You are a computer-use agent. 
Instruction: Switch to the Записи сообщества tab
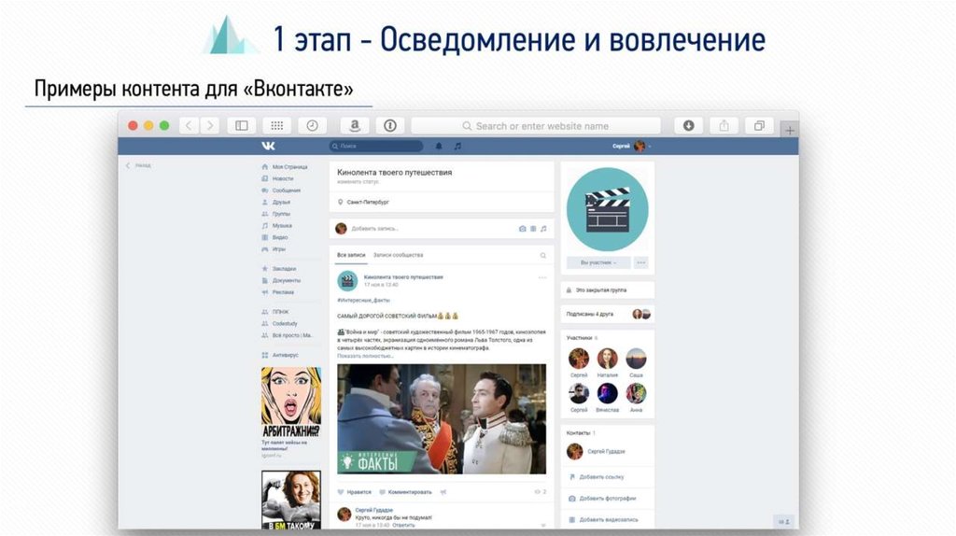398,255
